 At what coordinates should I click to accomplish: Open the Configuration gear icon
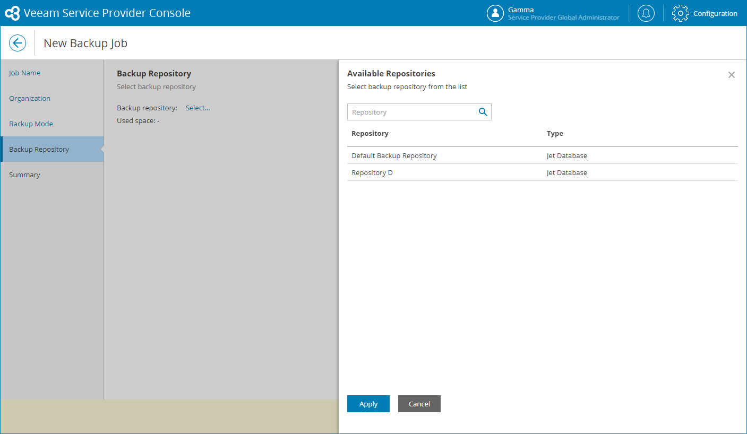681,13
